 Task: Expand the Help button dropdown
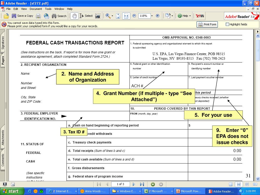pyautogui.click(x=190, y=16)
